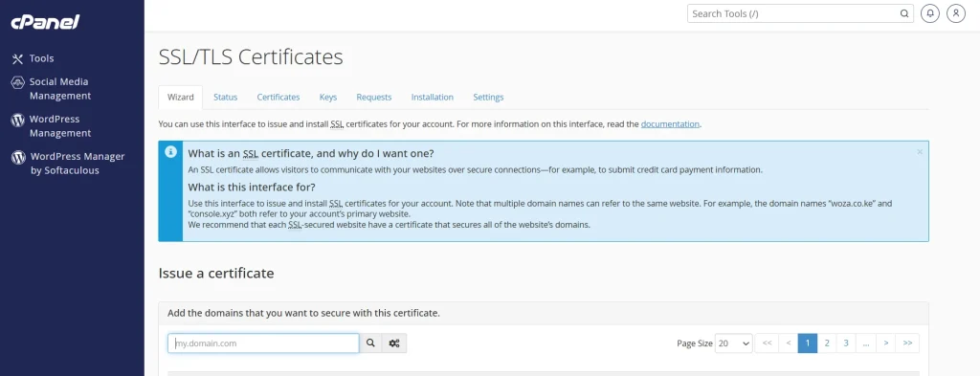The height and width of the screenshot is (376, 980).
Task: Click the Tools wrench icon
Action: 17,58
